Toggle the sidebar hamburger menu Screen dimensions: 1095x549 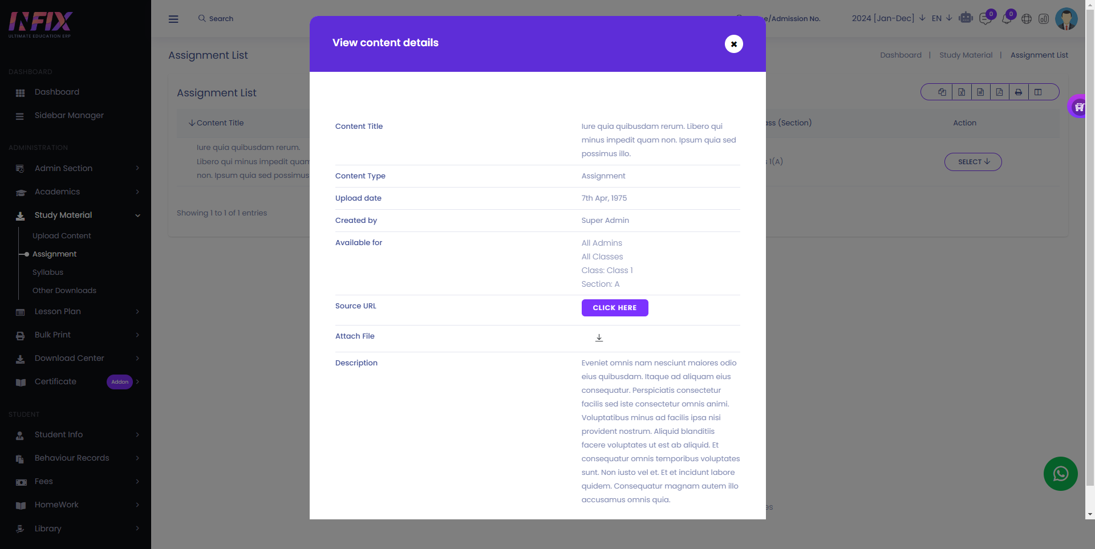[173, 19]
